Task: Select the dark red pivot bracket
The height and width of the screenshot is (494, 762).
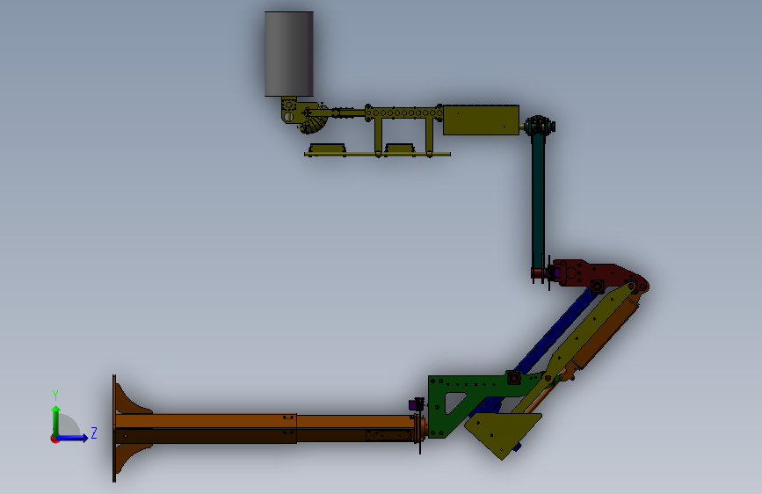Action: click(600, 276)
